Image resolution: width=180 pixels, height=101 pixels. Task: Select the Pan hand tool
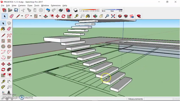pos(101,16)
